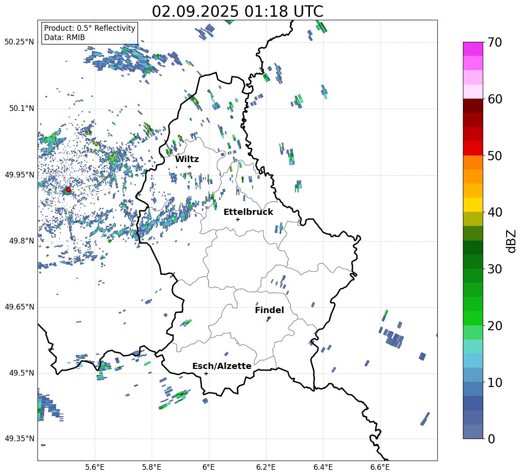The image size is (522, 476).
Task: Click the 6.6°E longitude label
Action: [380, 467]
